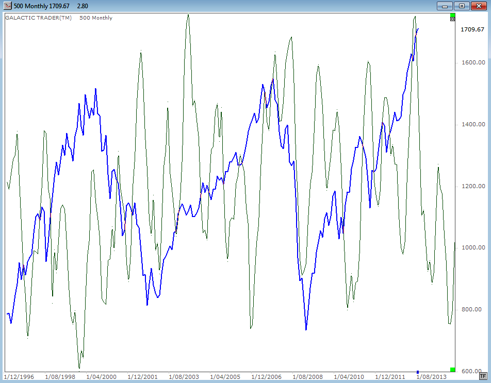
Task: Click the TF timeframe button
Action: pos(483,376)
